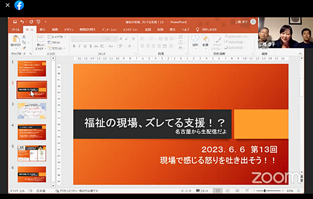The image size is (313, 199).
Task: Open the Copy dropdown arrow
Action: 28,43
